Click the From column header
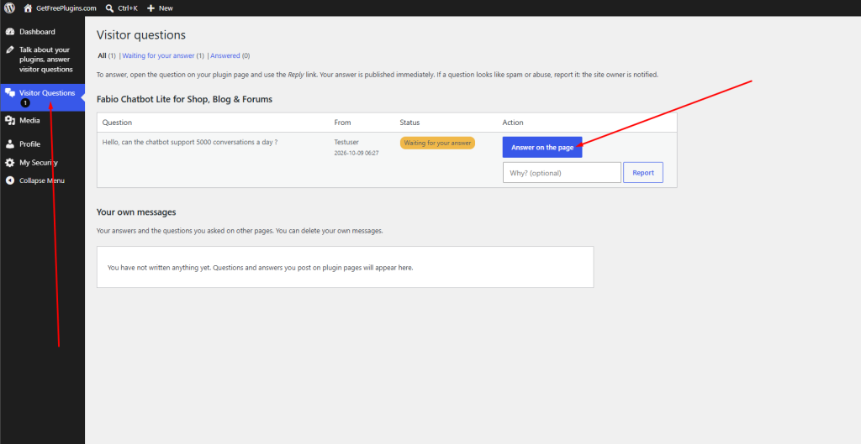 click(343, 123)
